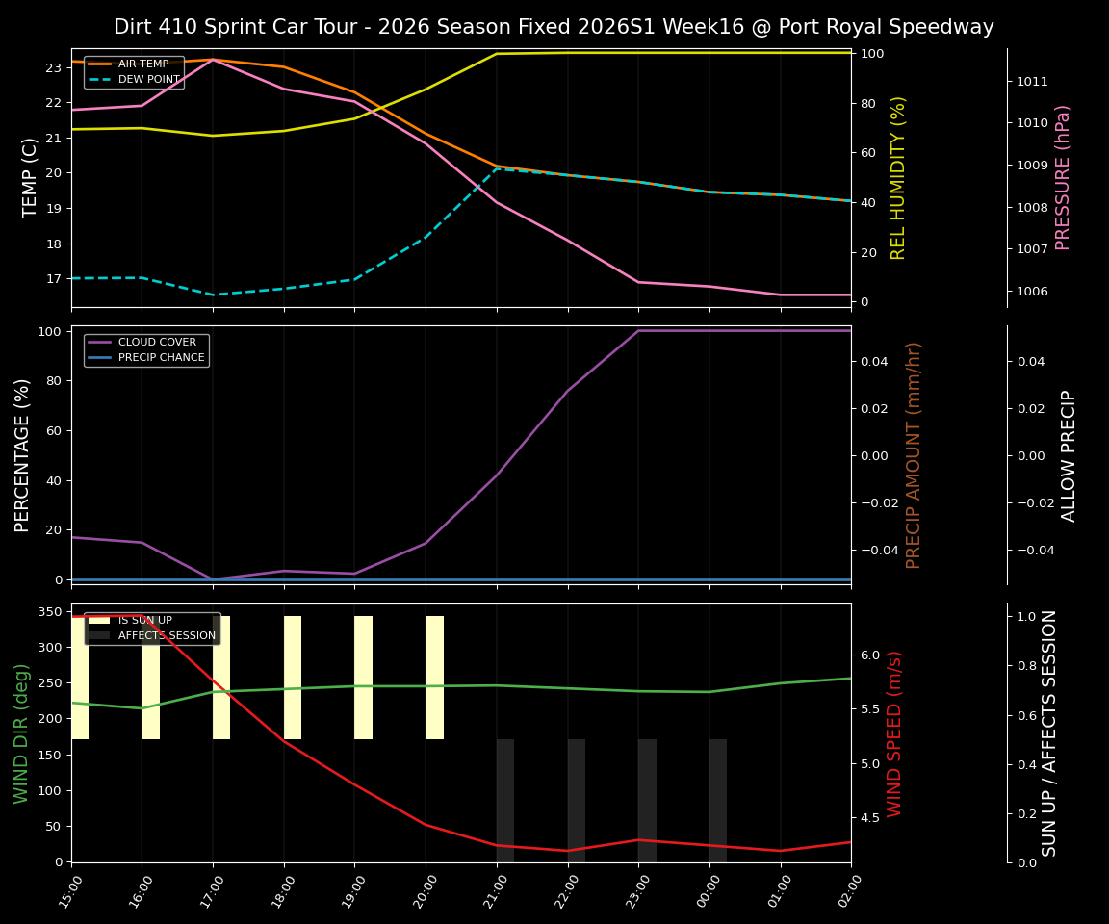
Task: Toggle the AIR TEMP legend entry
Action: tap(142, 64)
